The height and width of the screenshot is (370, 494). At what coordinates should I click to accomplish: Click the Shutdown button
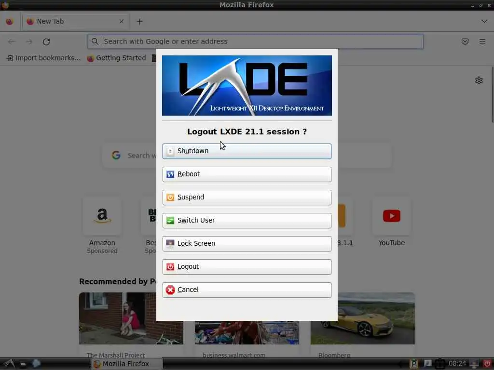point(247,151)
